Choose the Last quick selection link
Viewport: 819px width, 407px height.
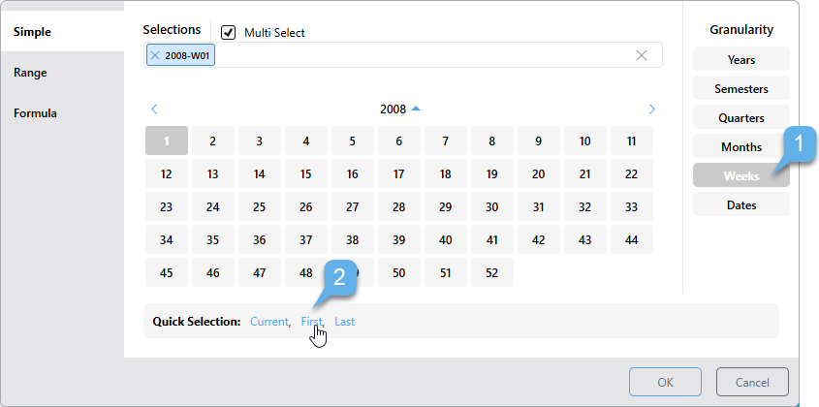click(x=345, y=322)
